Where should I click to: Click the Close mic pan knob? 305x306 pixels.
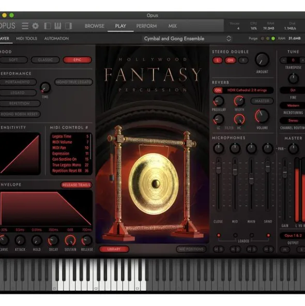pyautogui.click(x=219, y=148)
